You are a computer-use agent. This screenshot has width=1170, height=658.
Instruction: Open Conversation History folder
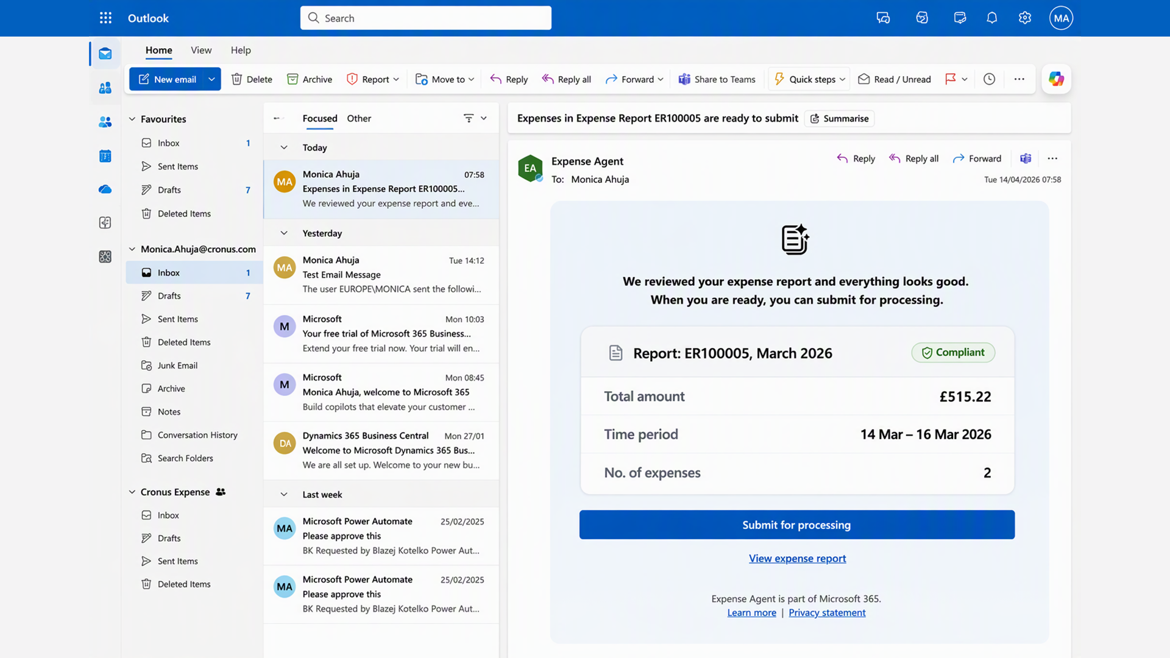point(194,435)
